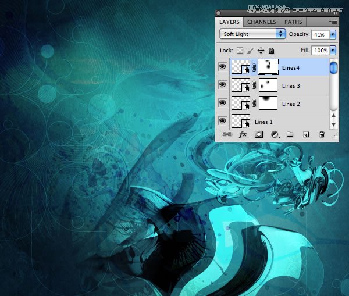Click the Lines4 layer mask thumbnail
The width and height of the screenshot is (349, 296).
[x=268, y=68]
